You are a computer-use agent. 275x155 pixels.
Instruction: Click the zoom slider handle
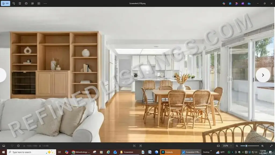[x=246, y=146]
